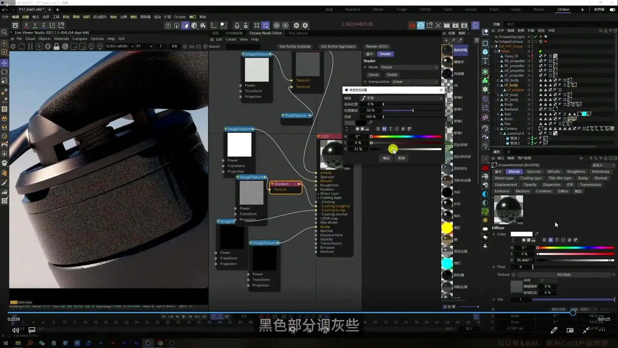Pause rendering in the Live Viewer

click(30, 46)
